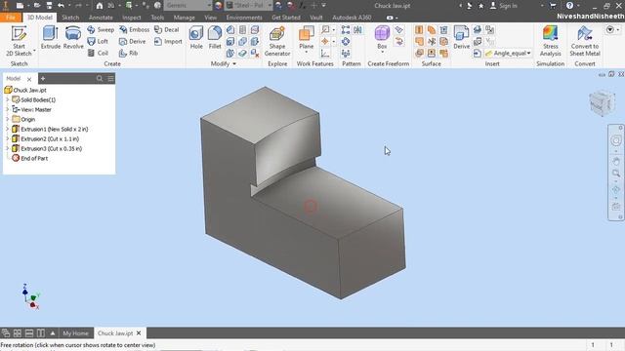Select the Hole tool

coord(196,38)
